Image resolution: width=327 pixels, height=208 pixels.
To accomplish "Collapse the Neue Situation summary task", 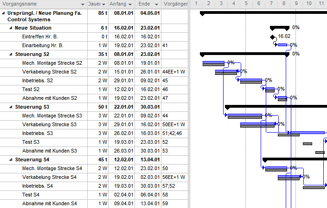I will (11, 28).
